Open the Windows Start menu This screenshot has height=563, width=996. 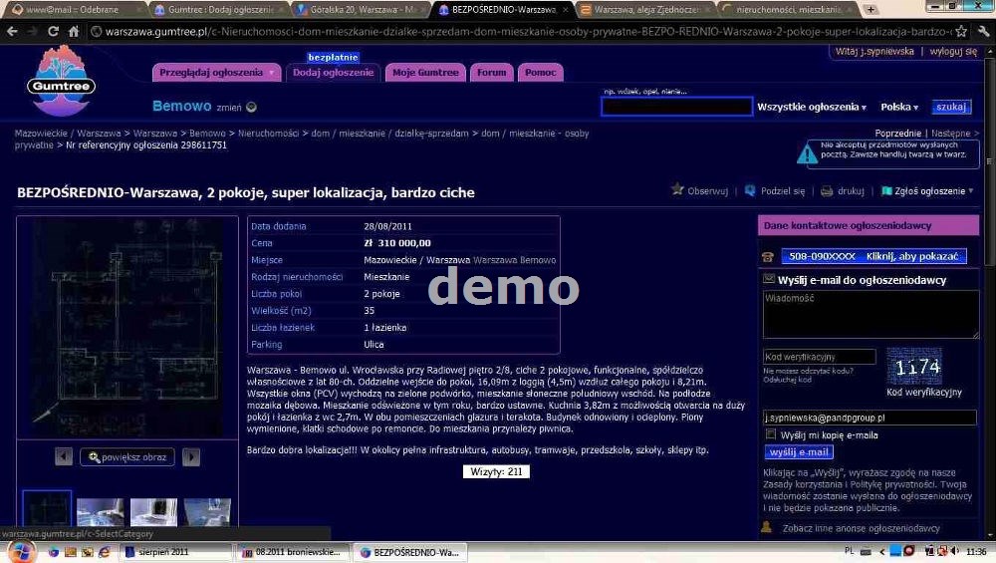(20, 551)
